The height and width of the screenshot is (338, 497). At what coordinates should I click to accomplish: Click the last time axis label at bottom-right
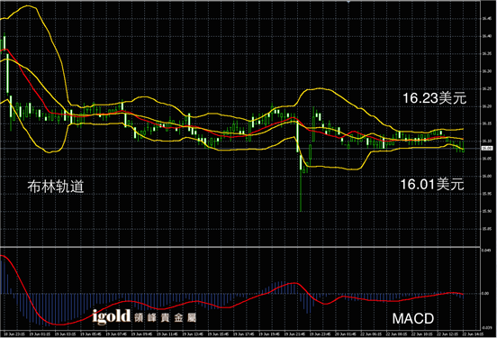coord(473,333)
